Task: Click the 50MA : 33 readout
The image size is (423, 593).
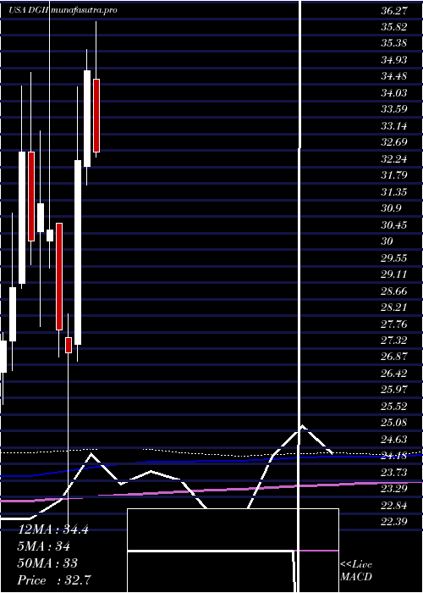Action: pyautogui.click(x=47, y=563)
